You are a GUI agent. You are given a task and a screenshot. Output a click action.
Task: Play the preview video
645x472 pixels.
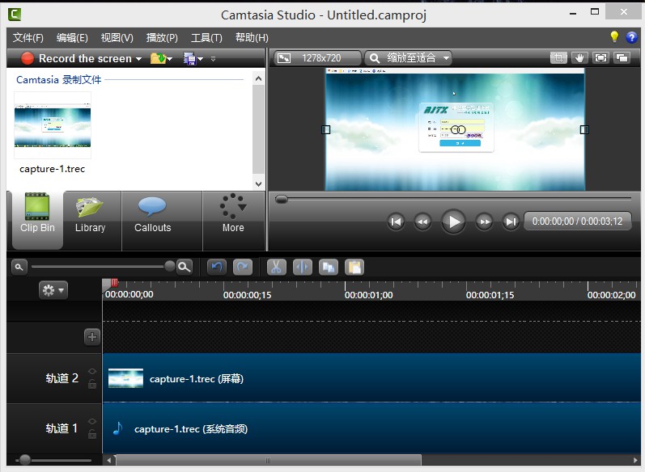click(x=453, y=221)
